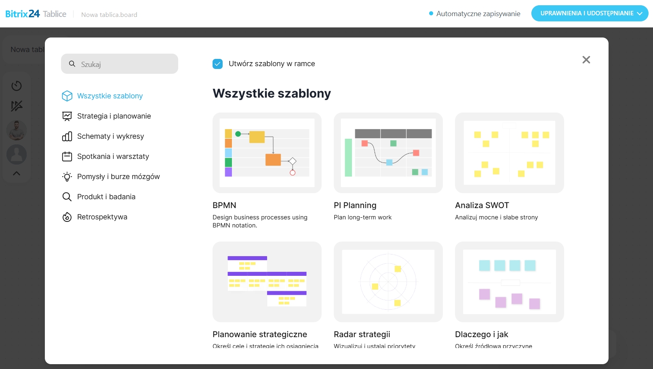Click the Schematy i wykresy bar-chart icon
Viewport: 653px width, 369px height.
pos(67,136)
